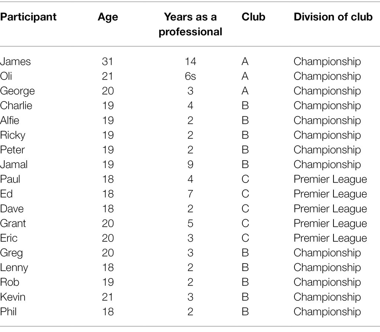Click the Participant column header
The height and width of the screenshot is (332, 380).
tap(28, 17)
